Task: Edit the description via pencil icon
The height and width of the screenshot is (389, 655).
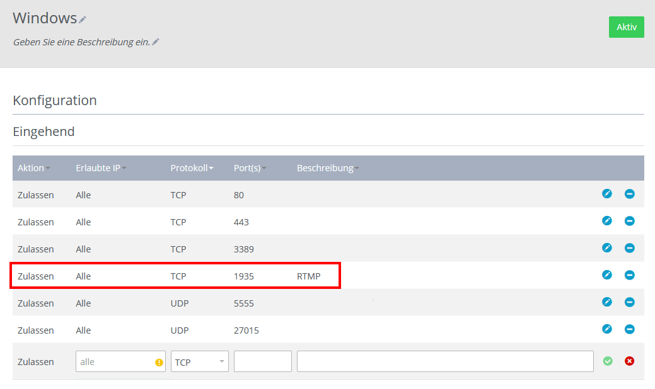Action: coord(156,42)
